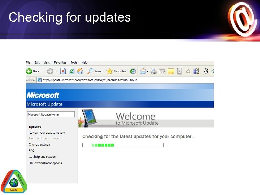Open Review your update history link
Viewport: 260px width, 195px height.
click(x=47, y=133)
